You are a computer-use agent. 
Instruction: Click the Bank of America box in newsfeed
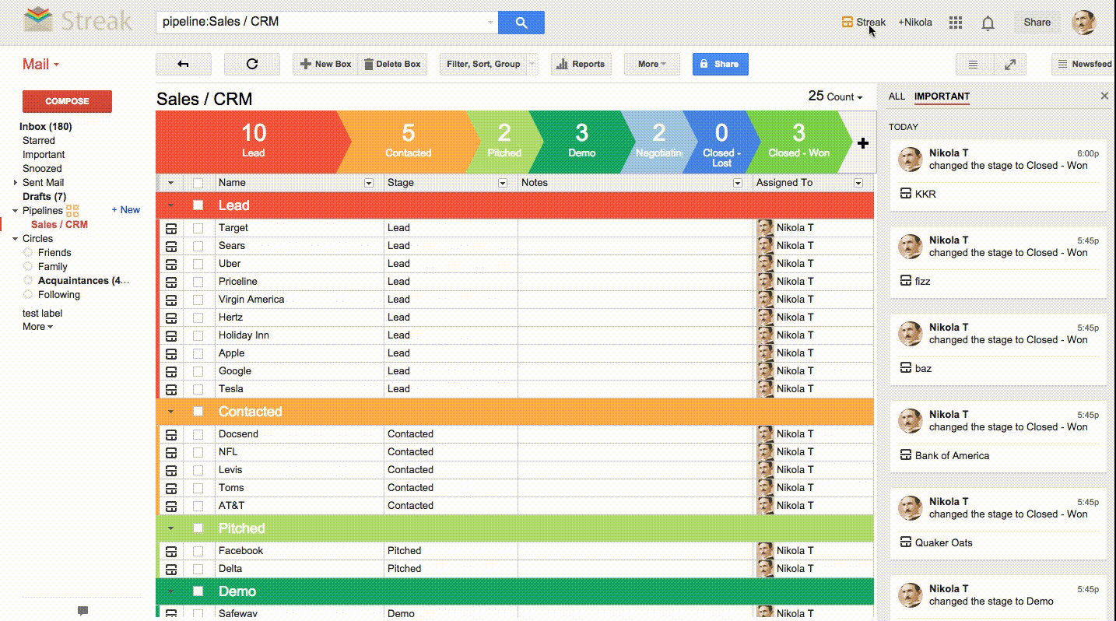click(944, 455)
